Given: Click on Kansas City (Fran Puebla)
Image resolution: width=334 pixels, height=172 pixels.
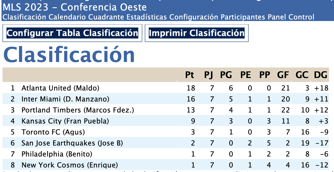Looking at the screenshot, I should [65, 121].
